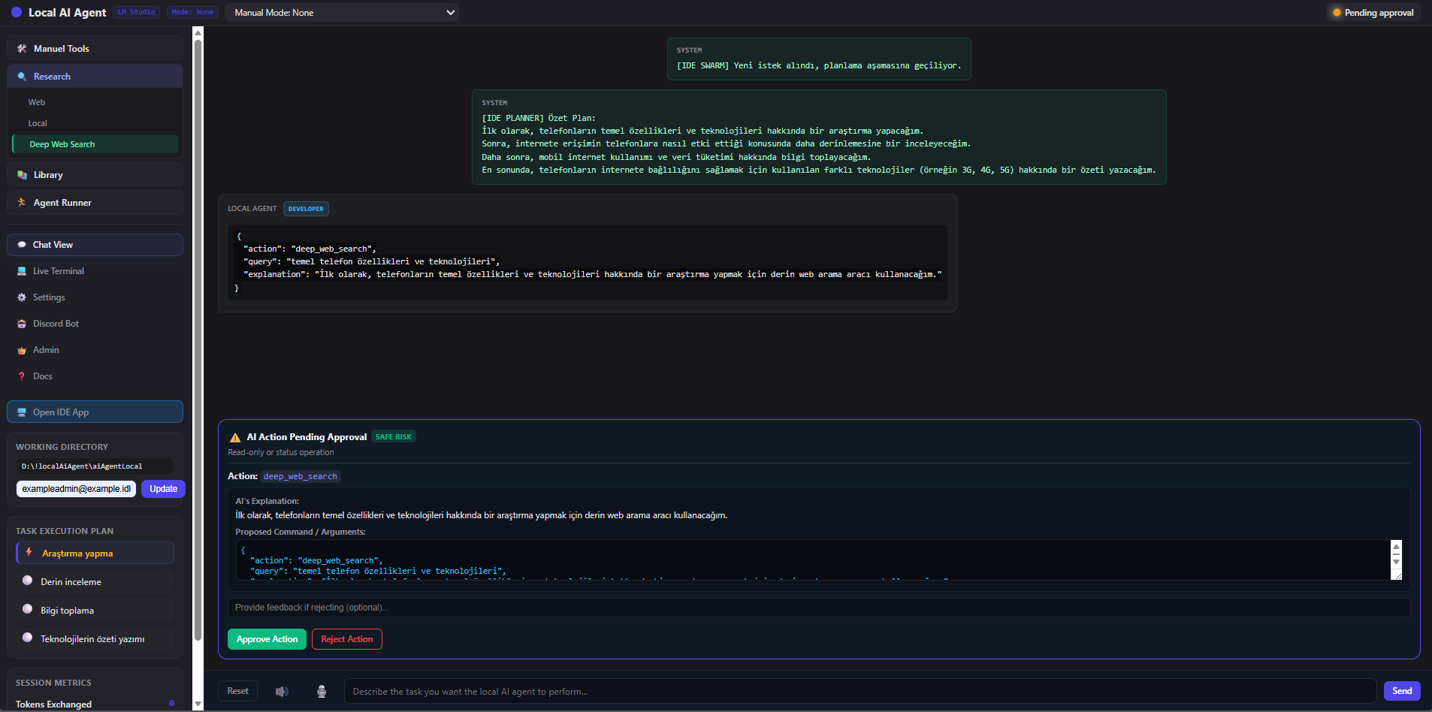Open the Settings page

95,297
